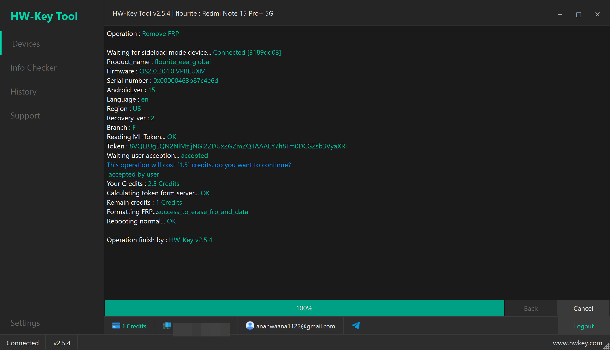The width and height of the screenshot is (610, 350).
Task: Open the Support section
Action: 25,116
